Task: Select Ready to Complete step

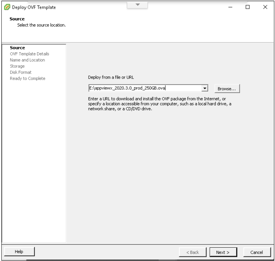Action: point(28,78)
